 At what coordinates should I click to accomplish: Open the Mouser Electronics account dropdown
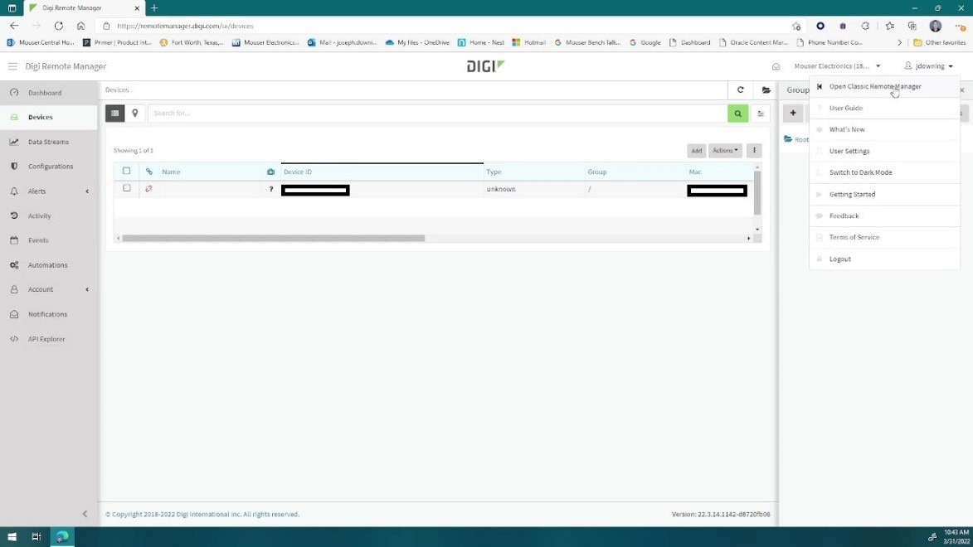point(837,66)
